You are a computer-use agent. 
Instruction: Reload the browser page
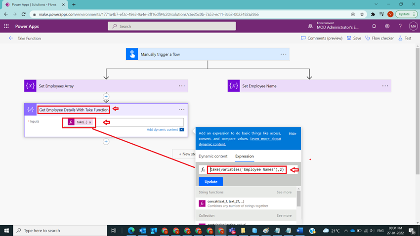click(24, 14)
